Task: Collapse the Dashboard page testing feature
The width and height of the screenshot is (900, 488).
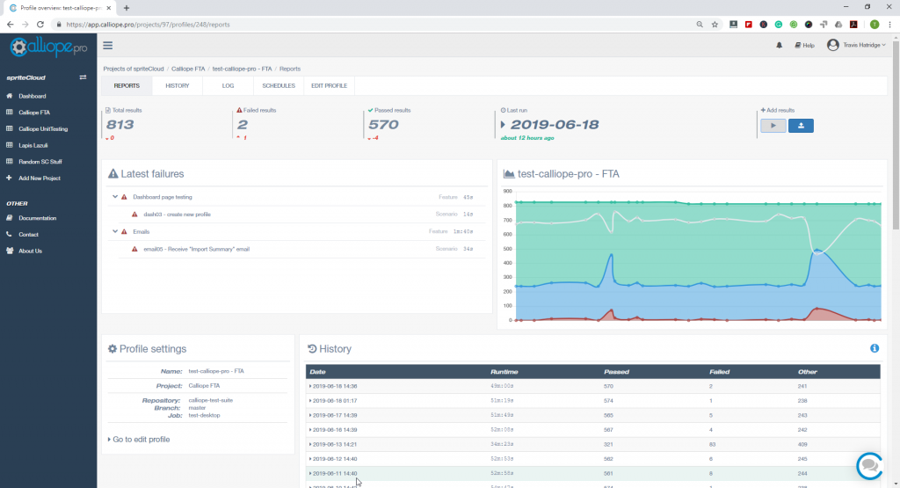Action: pyautogui.click(x=115, y=197)
